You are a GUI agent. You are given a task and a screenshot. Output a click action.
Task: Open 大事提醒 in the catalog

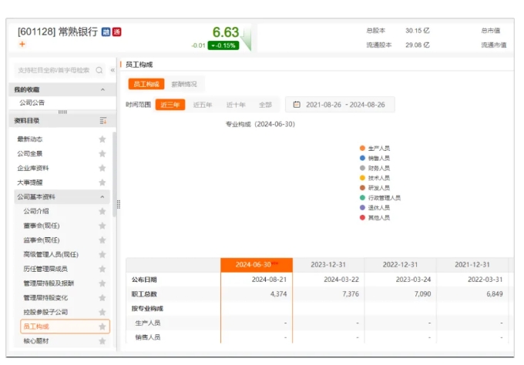30,182
